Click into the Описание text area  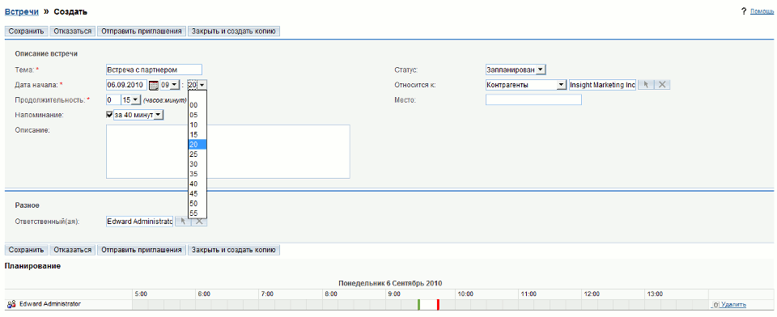[x=228, y=151]
